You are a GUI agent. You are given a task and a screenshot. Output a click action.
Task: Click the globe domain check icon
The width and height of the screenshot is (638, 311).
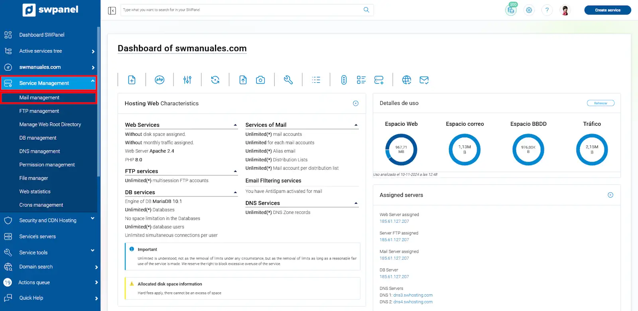coord(406,80)
